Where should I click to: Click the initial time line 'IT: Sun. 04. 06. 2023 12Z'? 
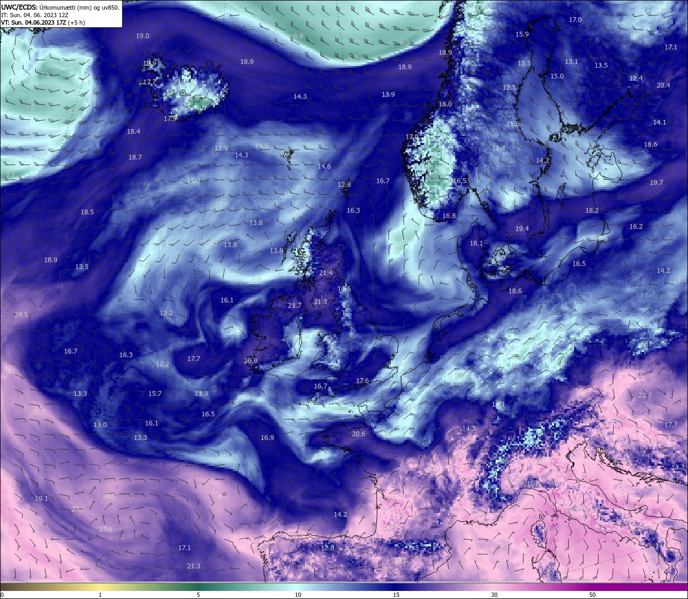[34, 15]
